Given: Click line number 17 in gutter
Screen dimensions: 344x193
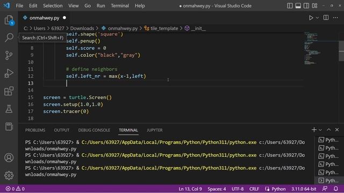Looking at the screenshot, I should [31, 112].
